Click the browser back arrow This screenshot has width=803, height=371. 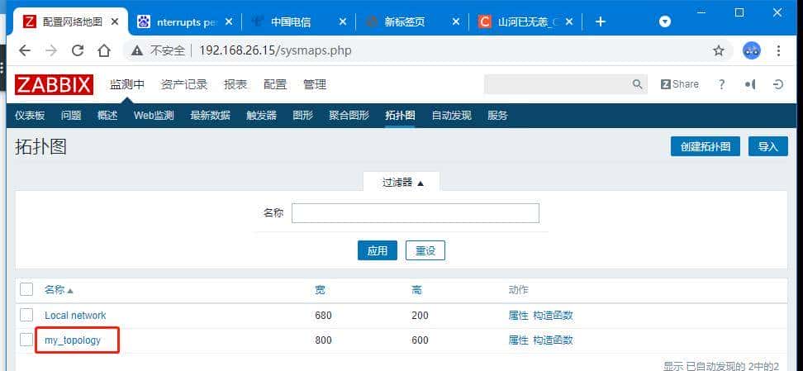point(25,50)
